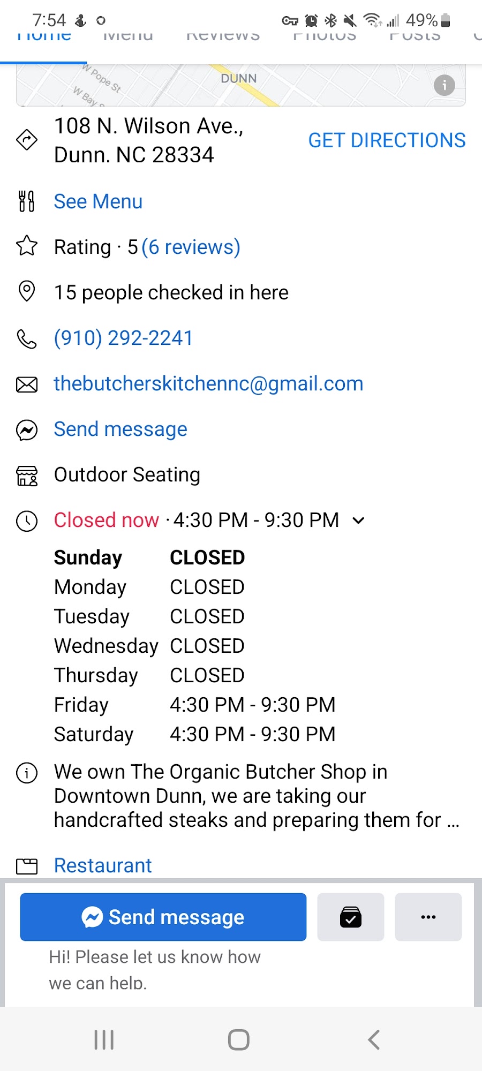Switch to the Reviews tab
Image resolution: width=482 pixels, height=1071 pixels.
(x=223, y=36)
